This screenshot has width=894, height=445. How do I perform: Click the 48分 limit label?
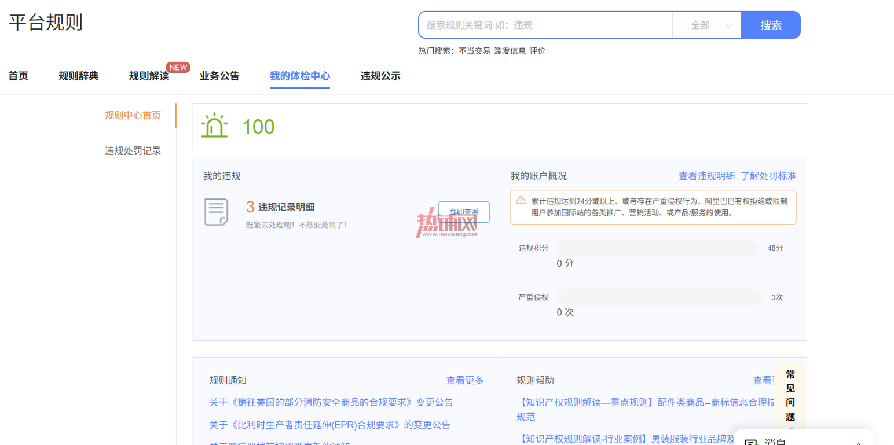click(775, 248)
